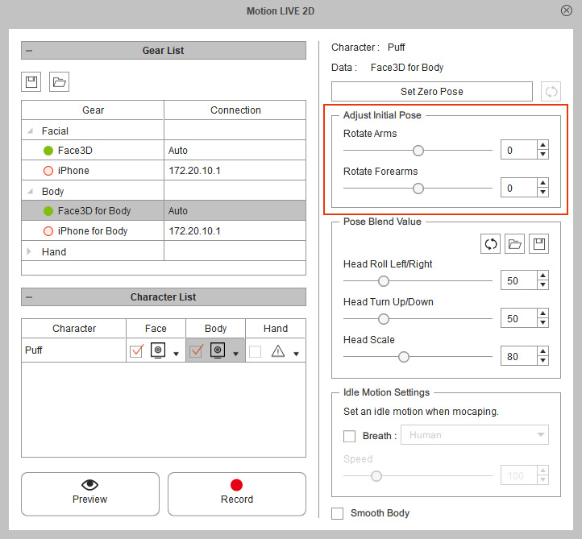Save Pose Blend Value preset icon
The image size is (582, 539).
coord(538,244)
